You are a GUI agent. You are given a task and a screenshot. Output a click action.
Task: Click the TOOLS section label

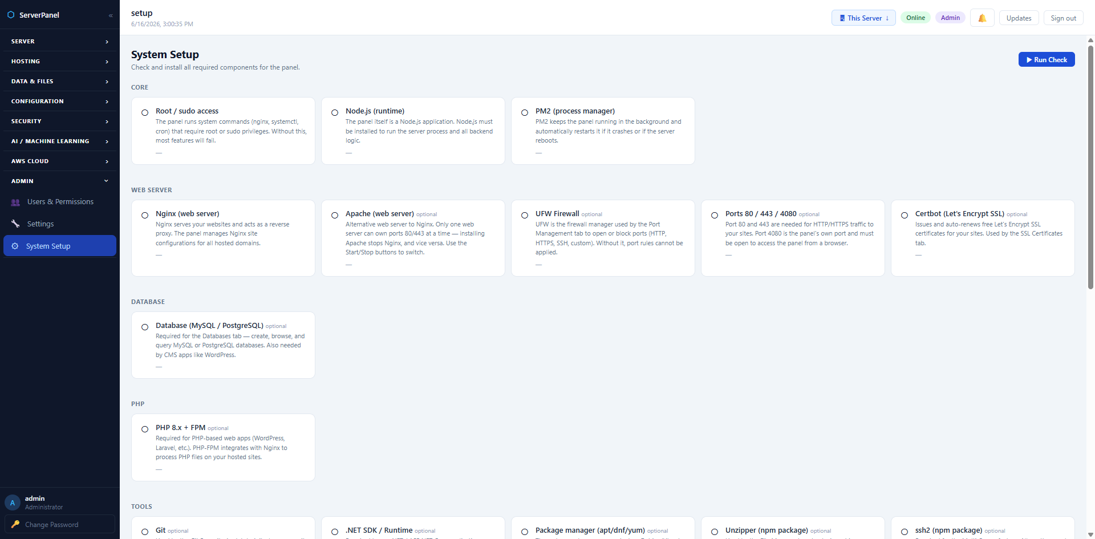pos(141,507)
